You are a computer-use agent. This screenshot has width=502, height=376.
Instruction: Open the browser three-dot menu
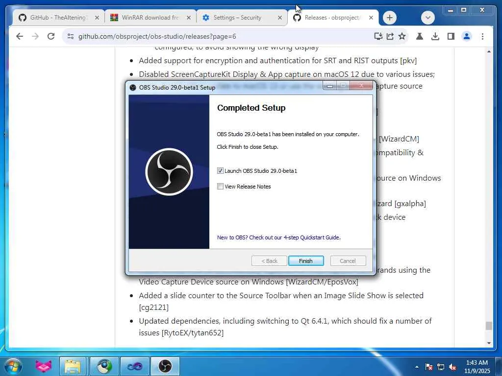coord(482,36)
